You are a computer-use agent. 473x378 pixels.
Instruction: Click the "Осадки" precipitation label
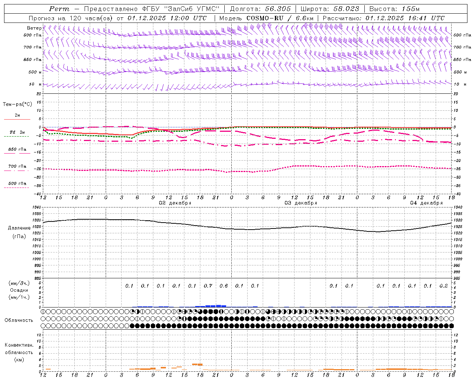click(19, 290)
